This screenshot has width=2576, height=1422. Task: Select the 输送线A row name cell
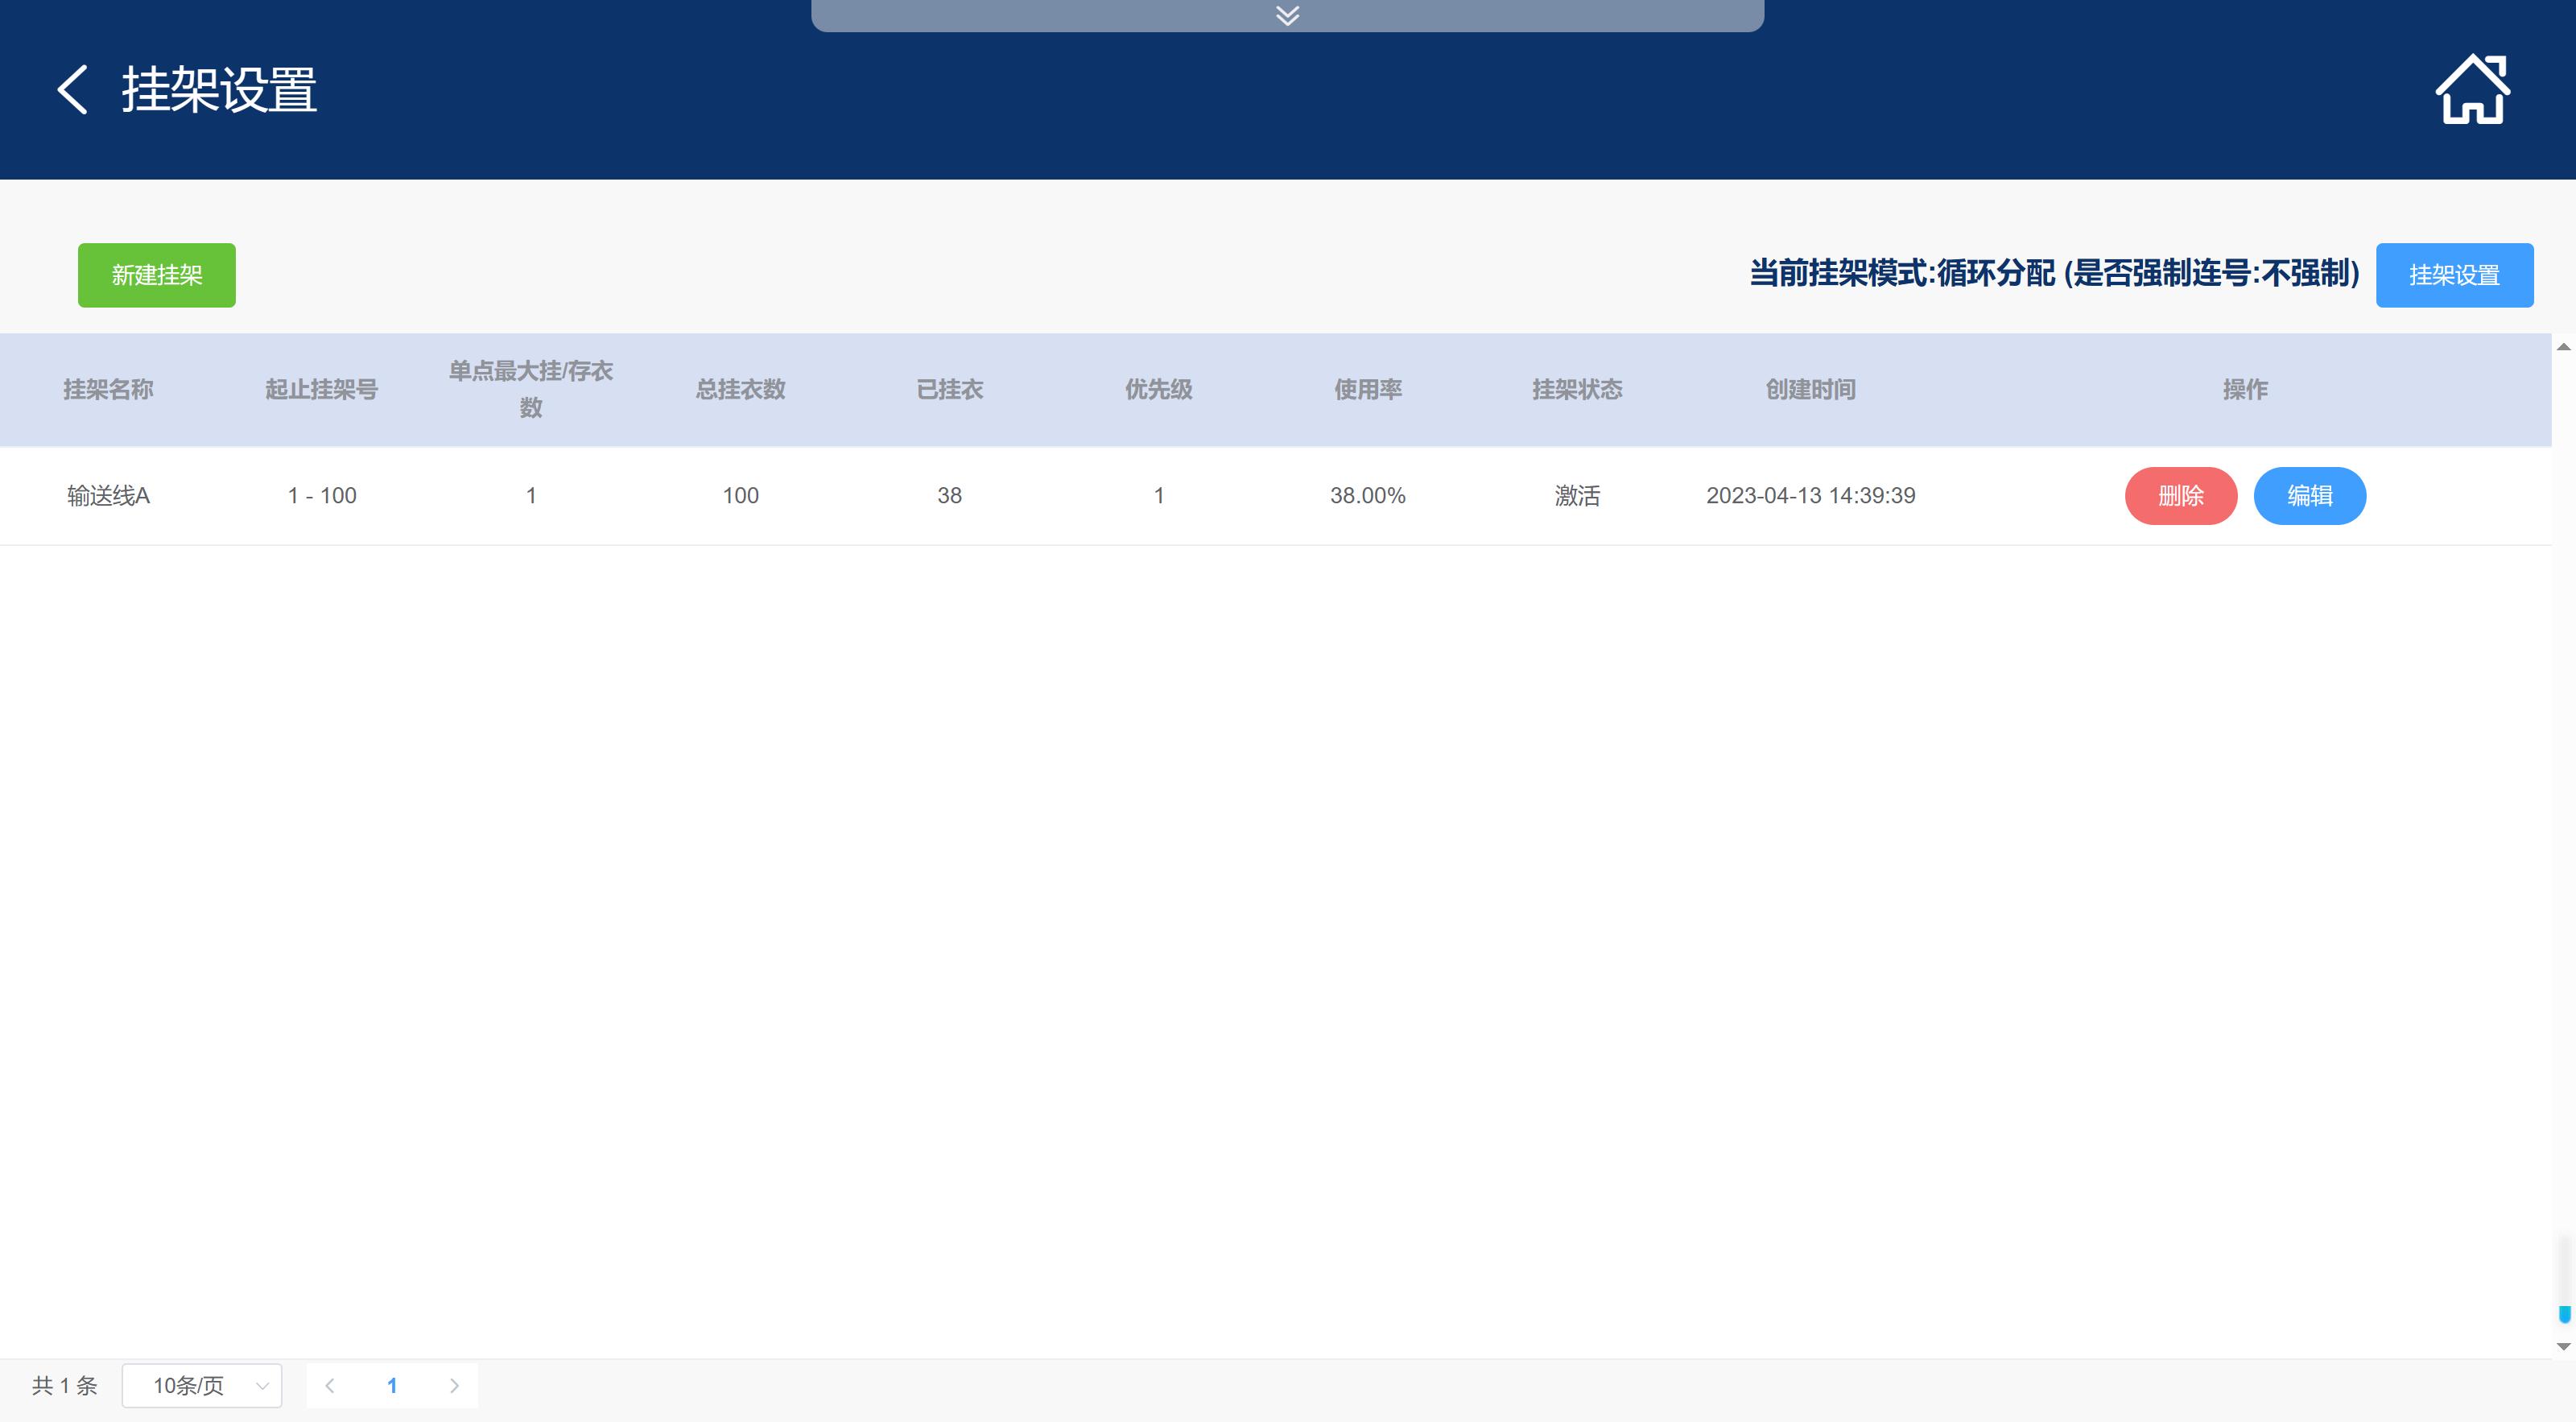tap(108, 496)
